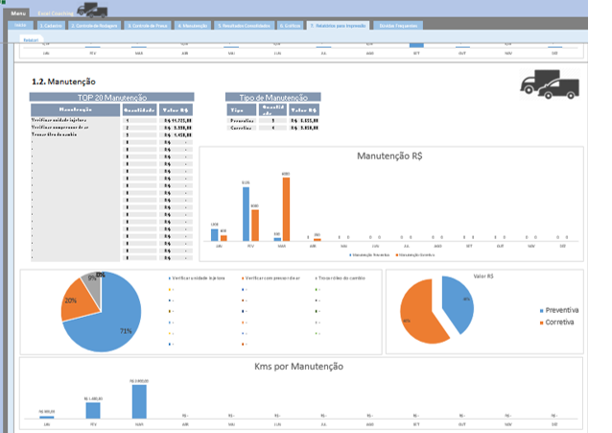The width and height of the screenshot is (612, 433).
Task: Go to the Início tab
Action: point(20,25)
